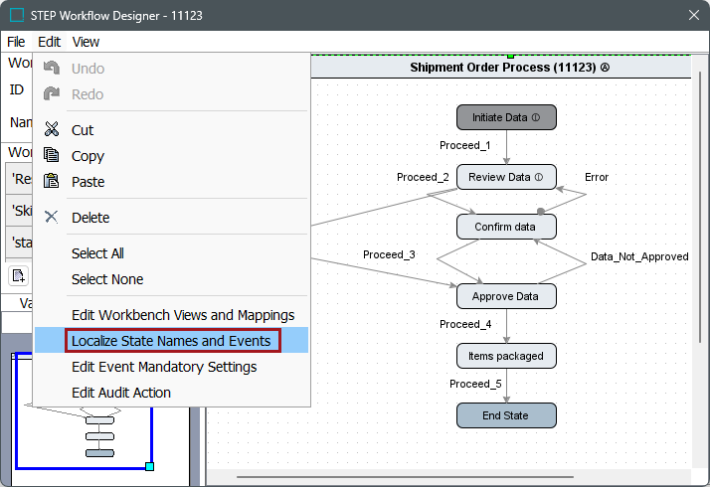The height and width of the screenshot is (487, 710).
Task: Choose Select All from Edit menu
Action: point(97,253)
